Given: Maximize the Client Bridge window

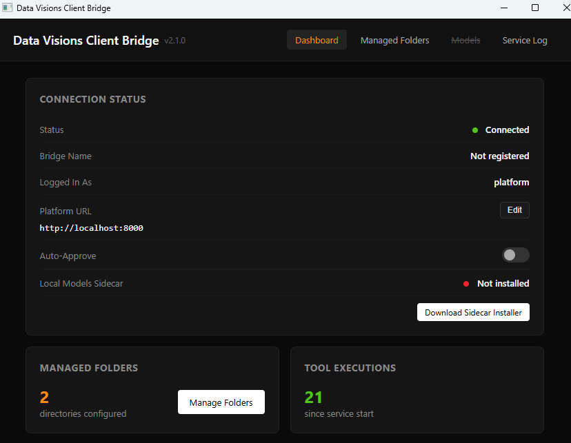Looking at the screenshot, I should [535, 8].
